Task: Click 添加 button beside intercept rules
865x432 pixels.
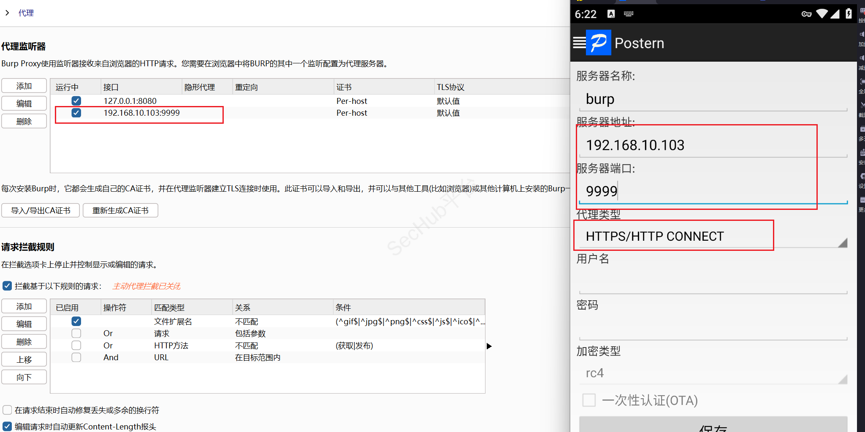Action: tap(24, 307)
